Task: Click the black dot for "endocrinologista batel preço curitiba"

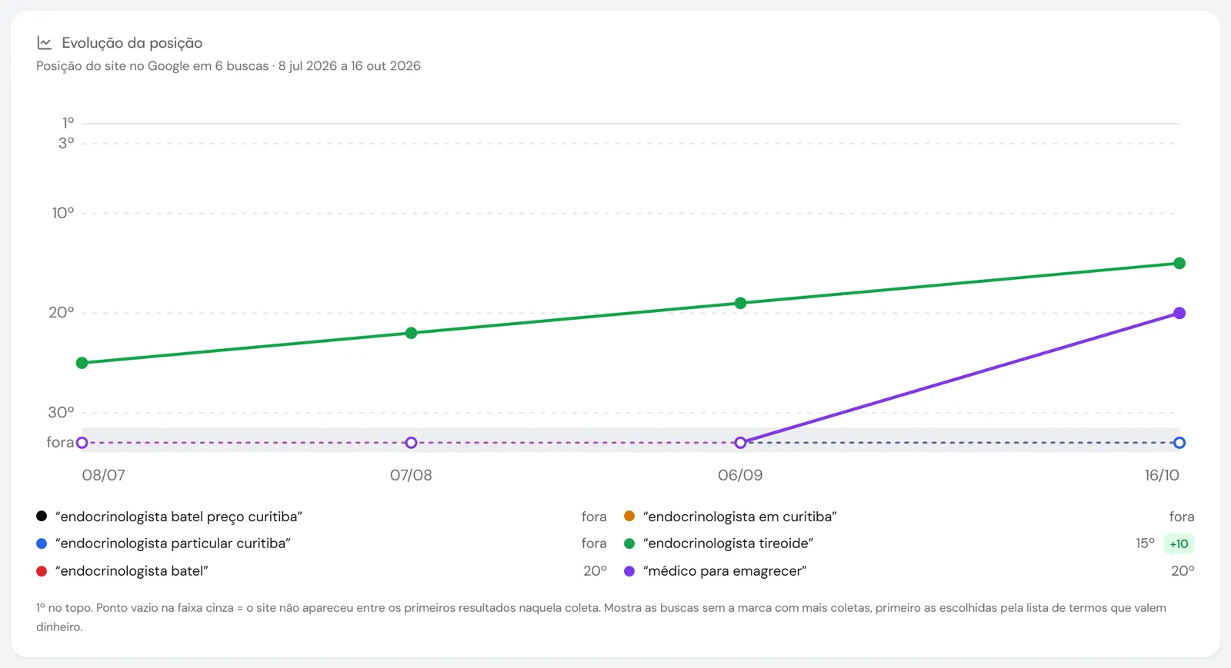Action: coord(42,516)
